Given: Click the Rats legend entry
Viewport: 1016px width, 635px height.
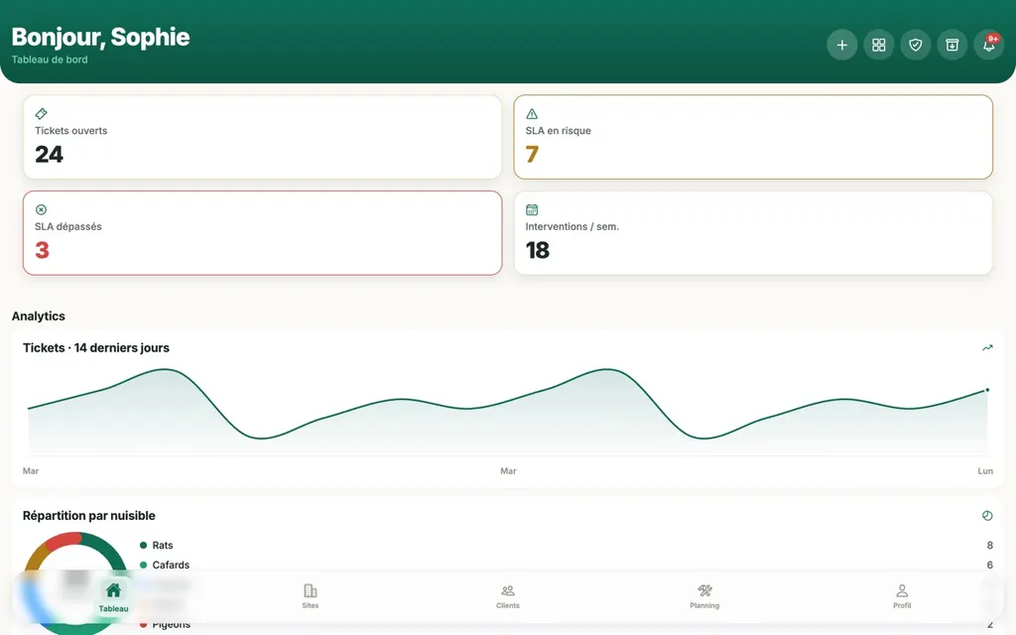Looking at the screenshot, I should [x=156, y=546].
